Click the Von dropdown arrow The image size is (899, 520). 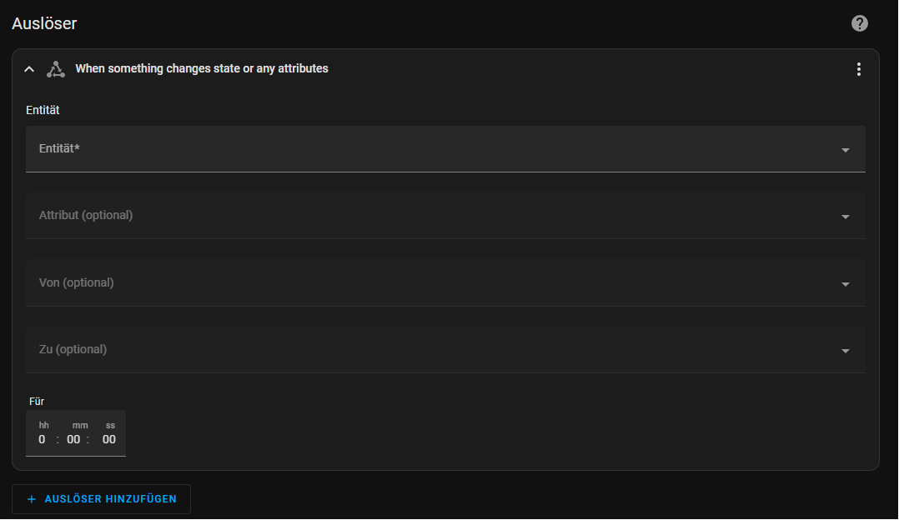845,284
